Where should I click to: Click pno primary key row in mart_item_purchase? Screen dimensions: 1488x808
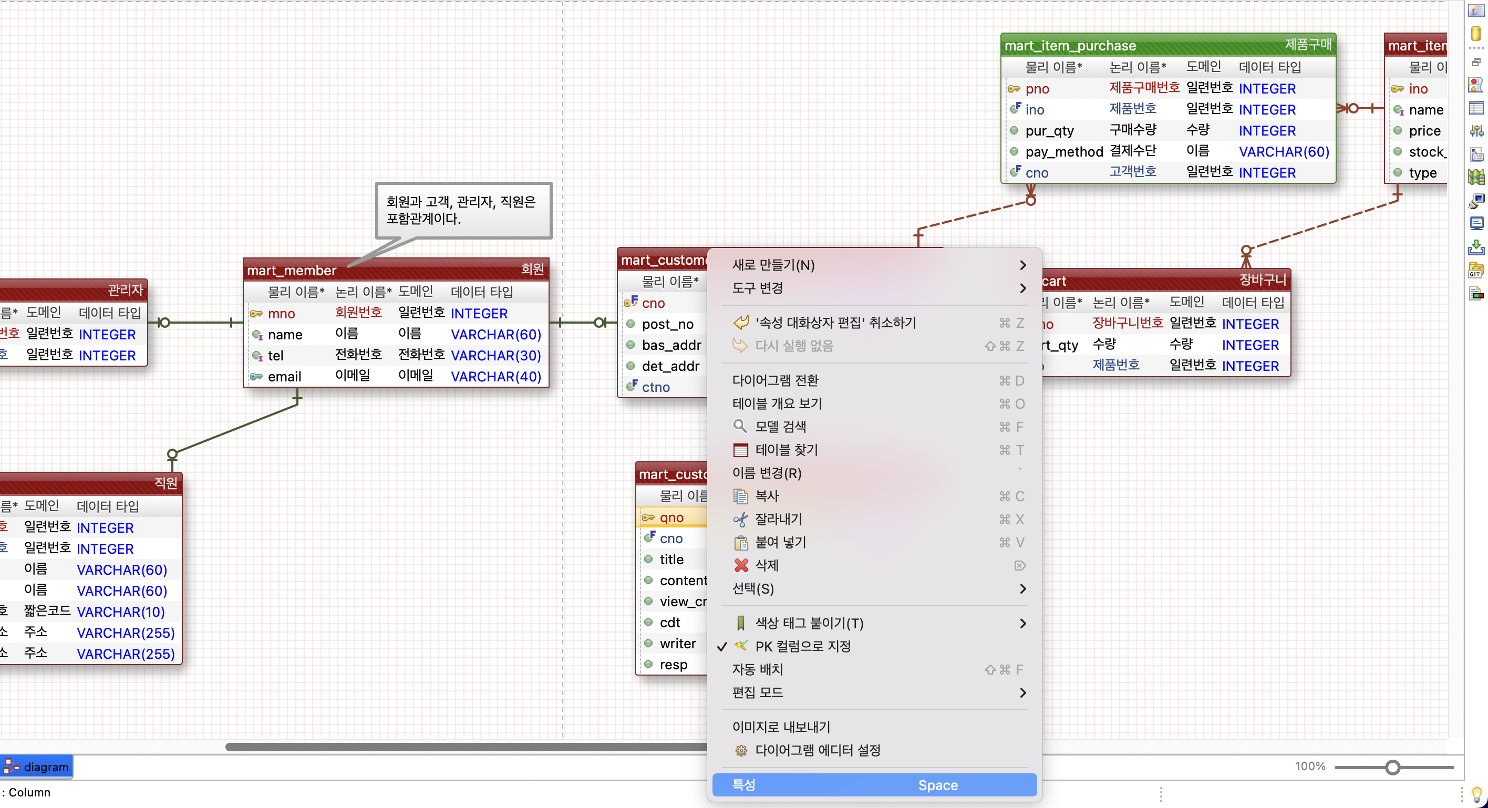pos(1168,89)
